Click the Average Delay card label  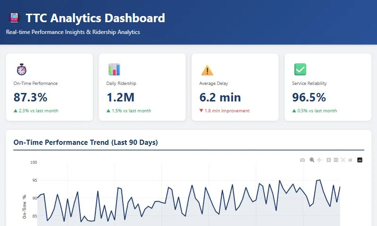(x=213, y=84)
